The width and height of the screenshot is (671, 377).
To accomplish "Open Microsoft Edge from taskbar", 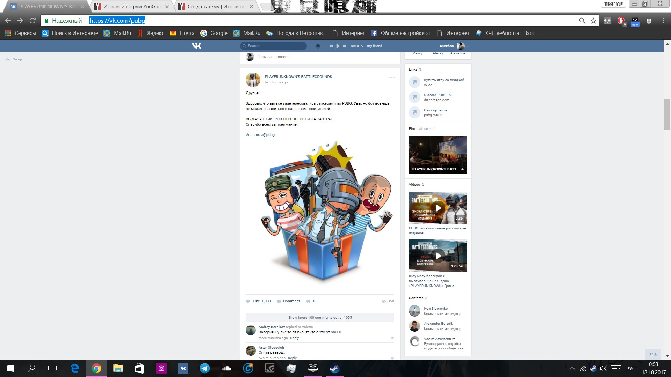I will point(75,368).
